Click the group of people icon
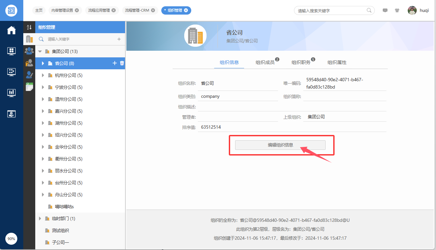 (x=29, y=51)
